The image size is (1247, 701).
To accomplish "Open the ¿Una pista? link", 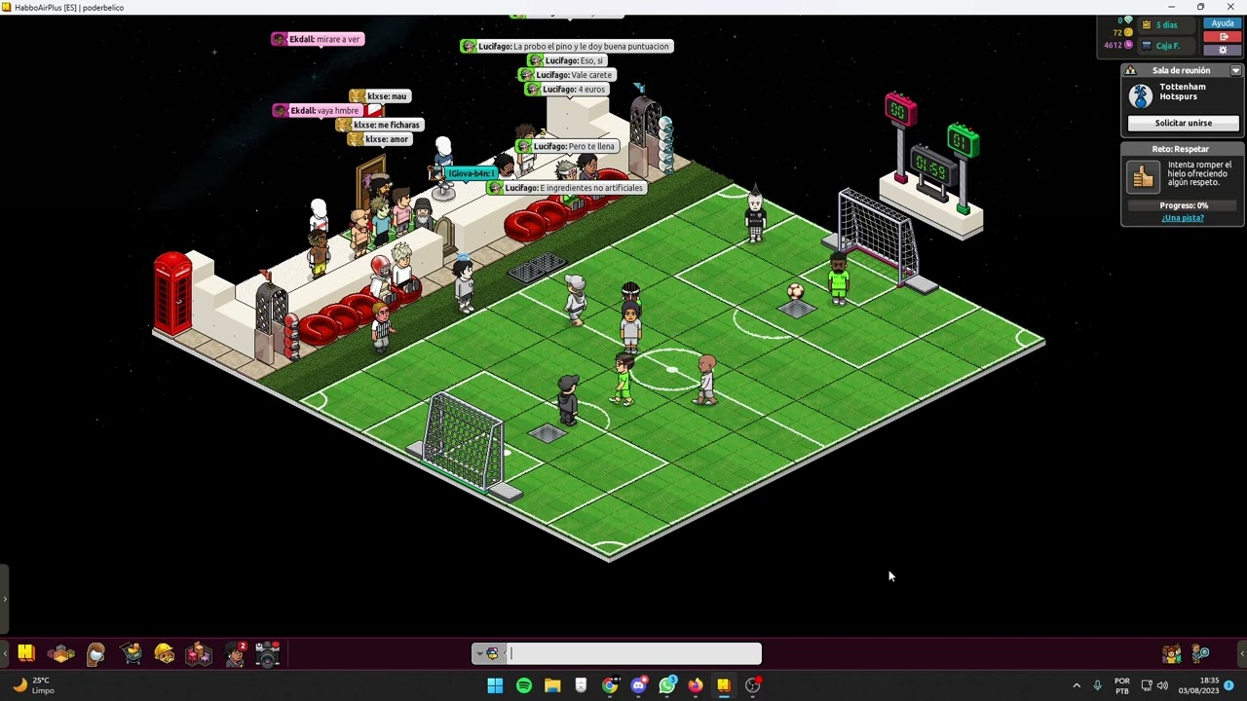I will pos(1183,218).
